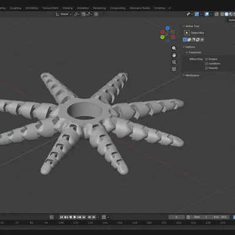This screenshot has width=235, height=235.
Task: Choose Invert selection mode icon
Action: pos(197,40)
